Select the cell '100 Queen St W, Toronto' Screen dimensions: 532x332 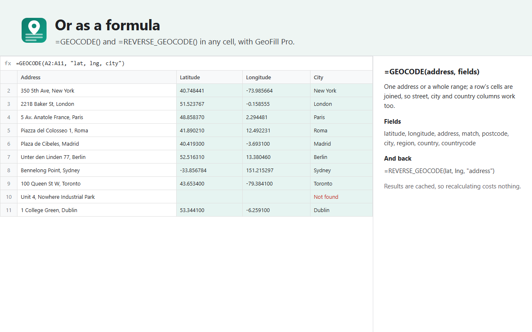point(97,183)
